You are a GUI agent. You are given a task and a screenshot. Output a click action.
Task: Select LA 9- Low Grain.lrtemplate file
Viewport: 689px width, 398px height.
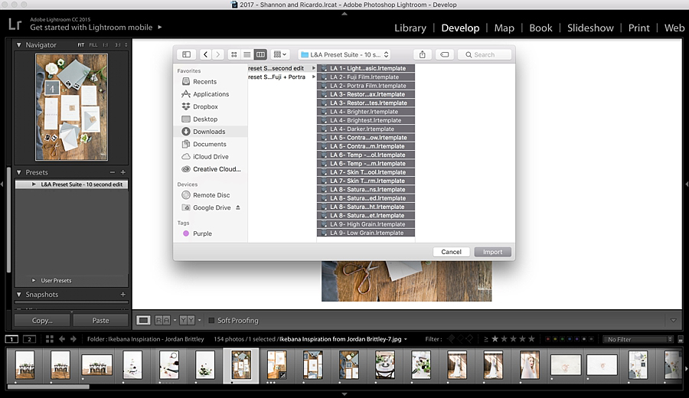pyautogui.click(x=366, y=233)
